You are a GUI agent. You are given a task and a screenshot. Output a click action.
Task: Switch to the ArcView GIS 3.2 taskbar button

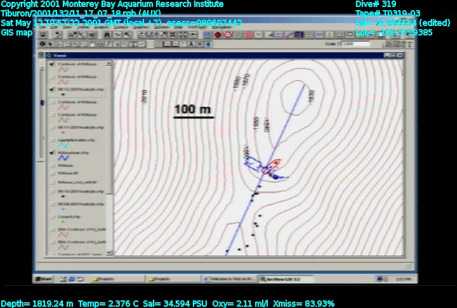286,279
